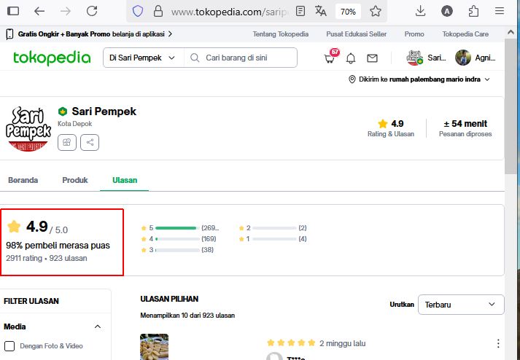Open the Gratis Ongkir app promo link
This screenshot has height=360, width=520.
coord(95,34)
